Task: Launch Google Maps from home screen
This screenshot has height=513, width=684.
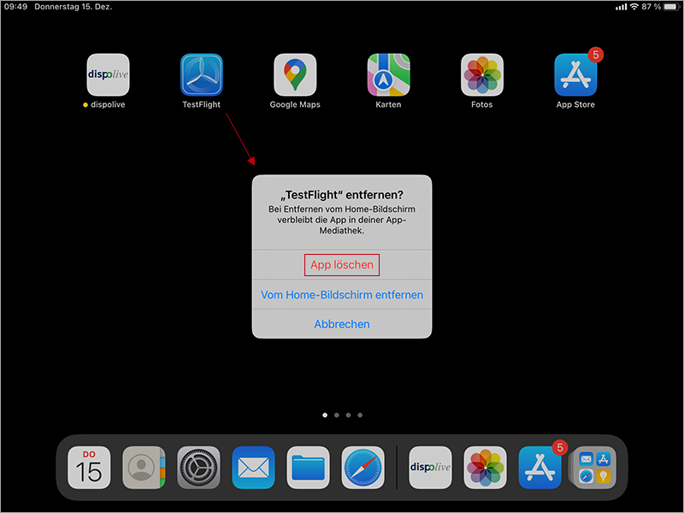Action: click(295, 74)
